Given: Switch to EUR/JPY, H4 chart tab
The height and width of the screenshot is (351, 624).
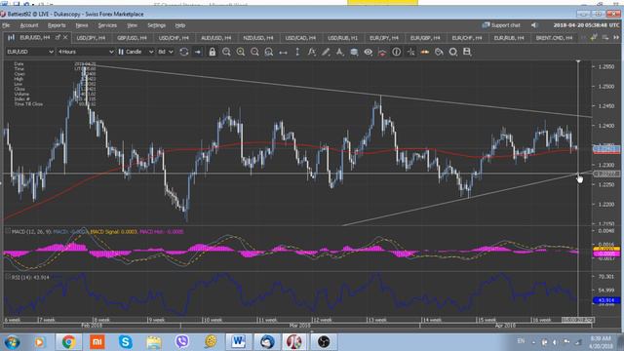Looking at the screenshot, I should click(384, 38).
